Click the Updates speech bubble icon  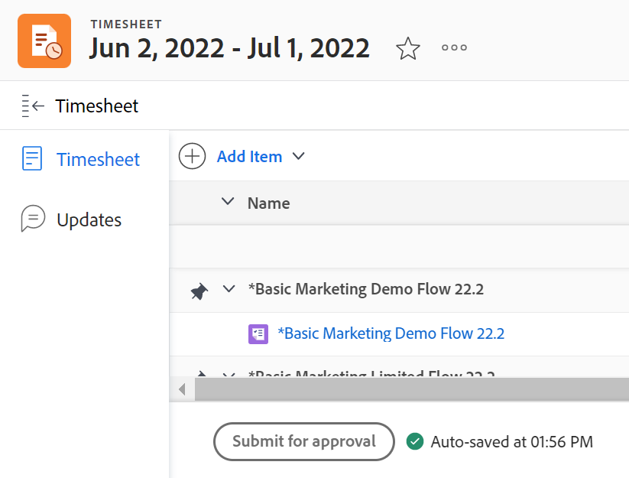[32, 219]
